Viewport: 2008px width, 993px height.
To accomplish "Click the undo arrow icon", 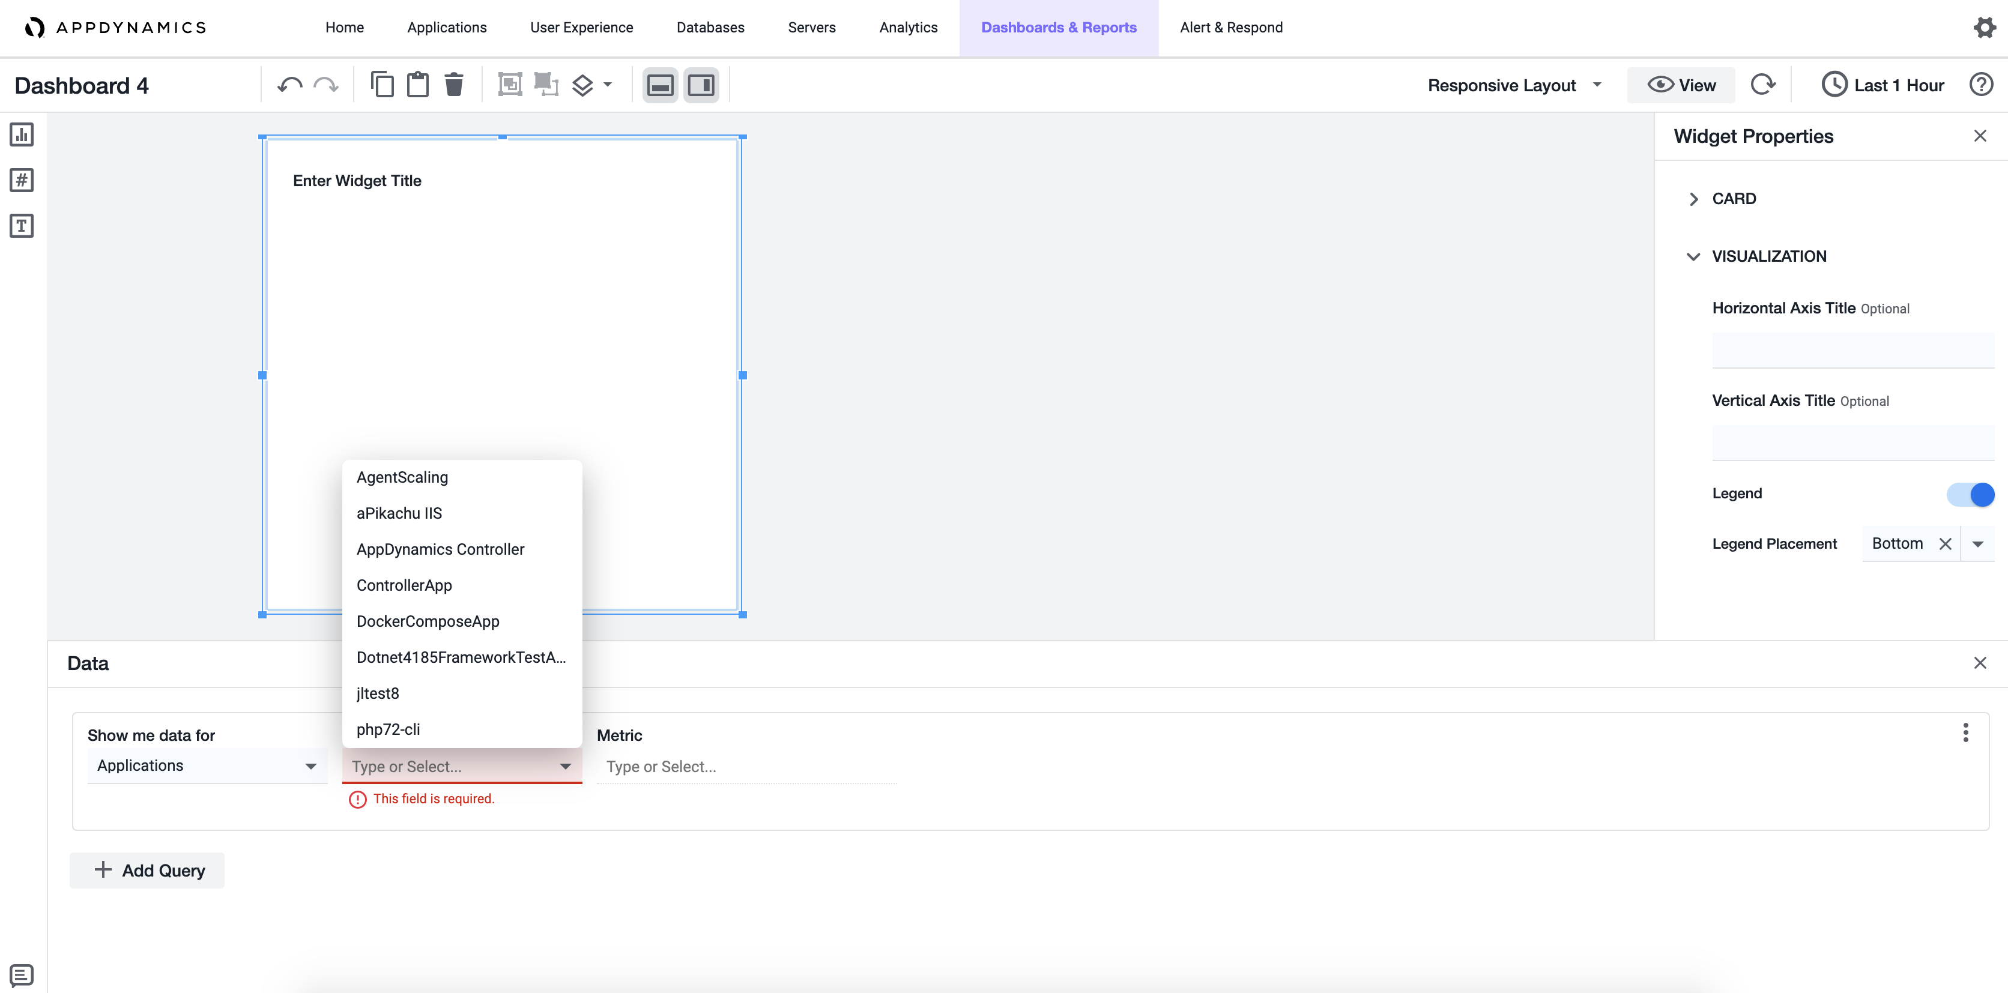I will 289,85.
